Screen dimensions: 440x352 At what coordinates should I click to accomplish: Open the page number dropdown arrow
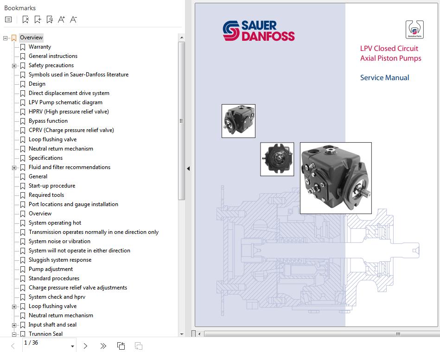[x=72, y=346]
